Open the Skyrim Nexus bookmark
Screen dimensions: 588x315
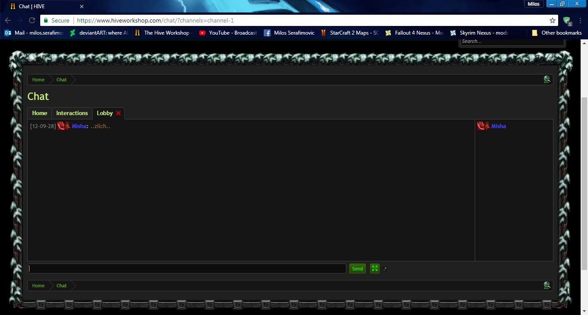(479, 33)
